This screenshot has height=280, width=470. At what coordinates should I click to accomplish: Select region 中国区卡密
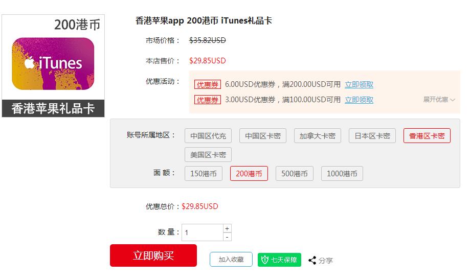point(262,136)
